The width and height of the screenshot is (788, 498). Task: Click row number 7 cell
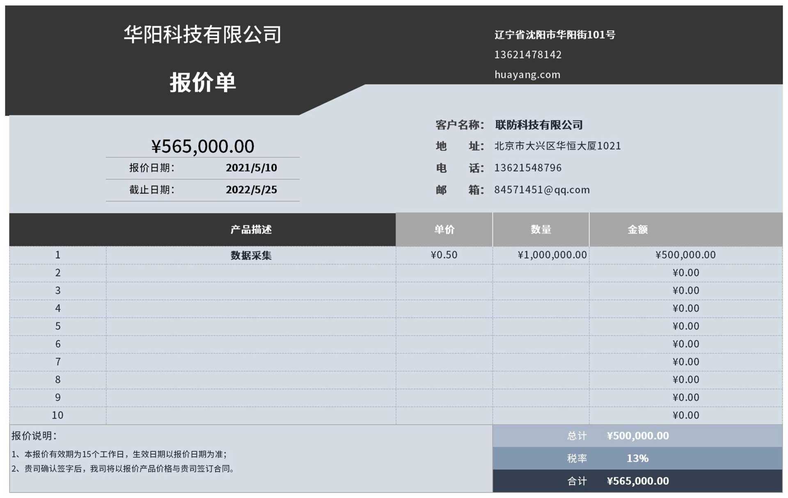(x=58, y=362)
